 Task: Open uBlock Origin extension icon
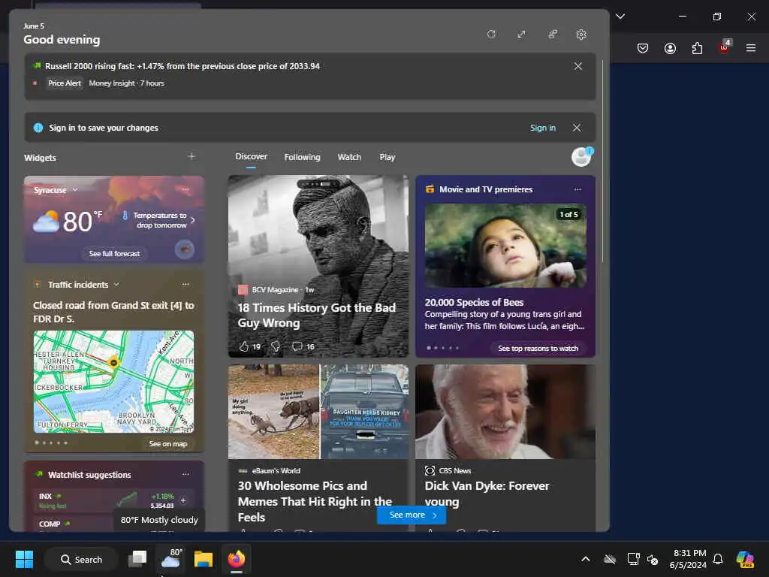(x=725, y=47)
